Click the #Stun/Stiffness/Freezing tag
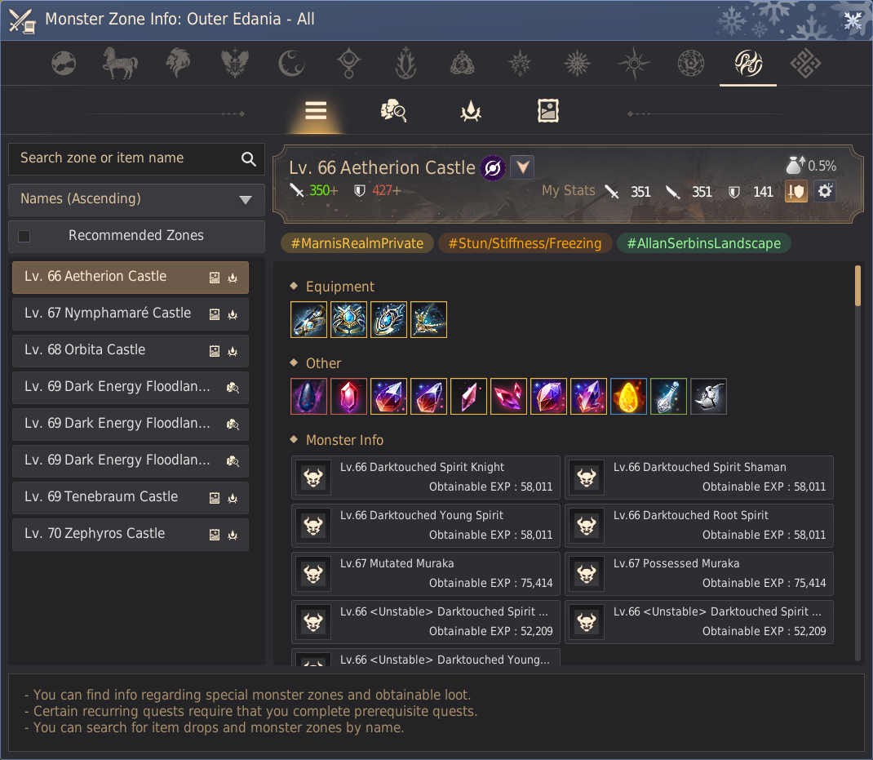This screenshot has width=873, height=760. tap(525, 243)
